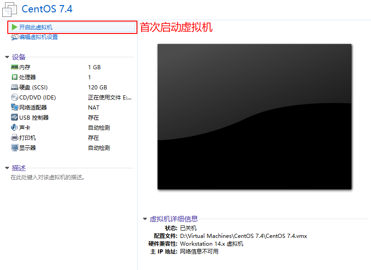
Task: Click the memory (内存) chip icon
Action: click(15, 67)
